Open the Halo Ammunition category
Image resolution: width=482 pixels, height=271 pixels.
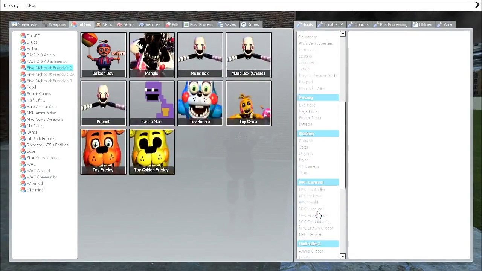[41, 107]
